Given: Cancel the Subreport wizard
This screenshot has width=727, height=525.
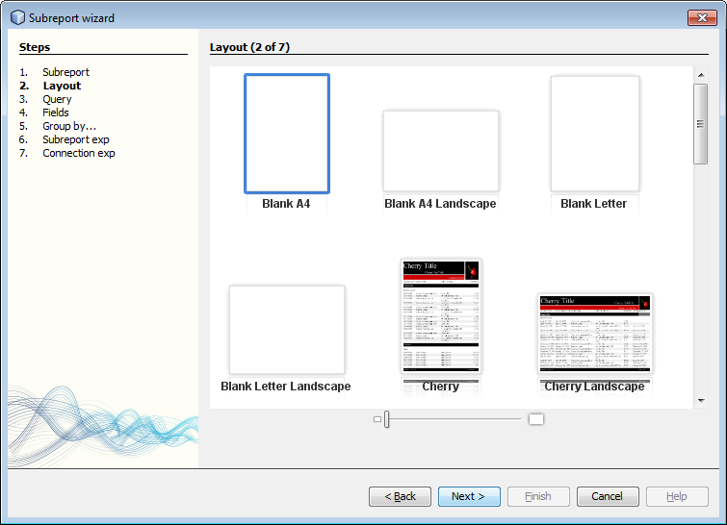Looking at the screenshot, I should point(608,496).
